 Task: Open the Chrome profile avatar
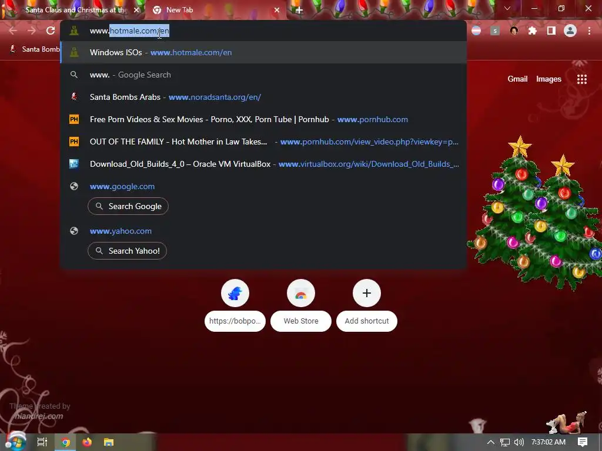[570, 31]
